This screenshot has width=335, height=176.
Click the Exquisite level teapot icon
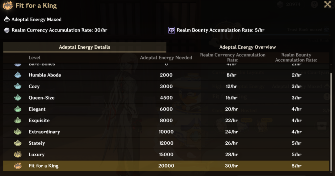pos(18,121)
